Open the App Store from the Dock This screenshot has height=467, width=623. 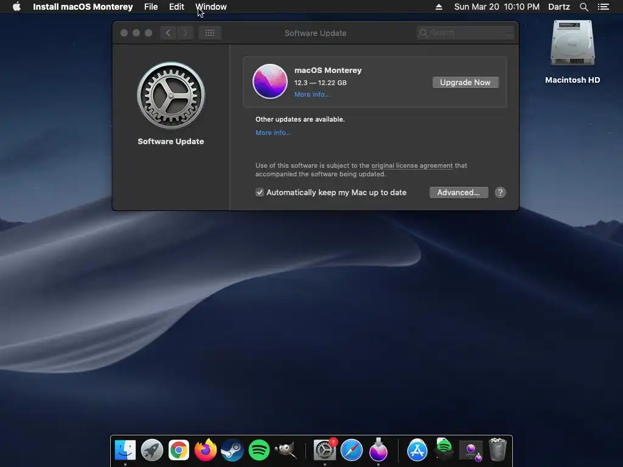pos(417,450)
